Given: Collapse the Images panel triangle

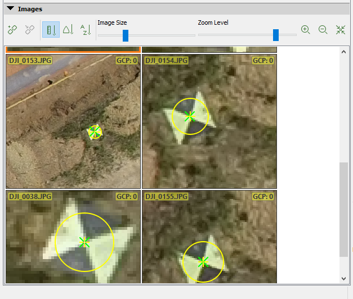Looking at the screenshot, I should coord(10,8).
